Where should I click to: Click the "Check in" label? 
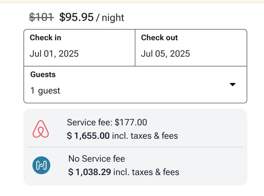(45, 38)
